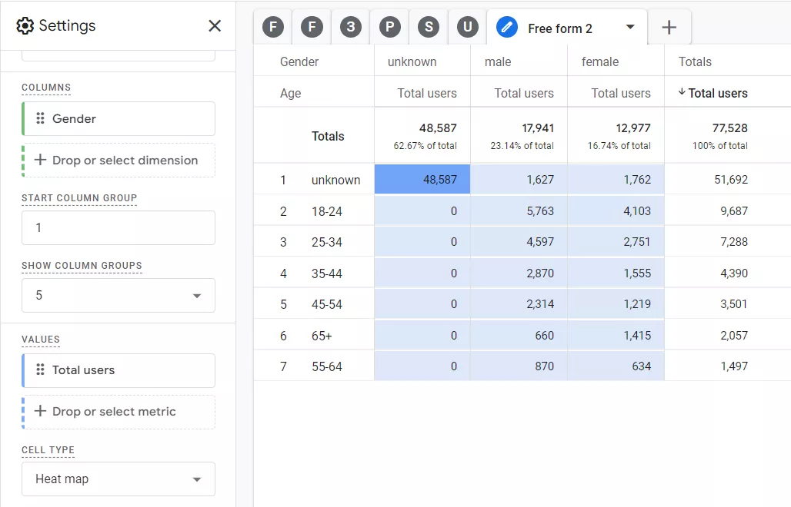Image resolution: width=791 pixels, height=507 pixels.
Task: Sort by the Totals Total users column header
Action: [x=717, y=93]
